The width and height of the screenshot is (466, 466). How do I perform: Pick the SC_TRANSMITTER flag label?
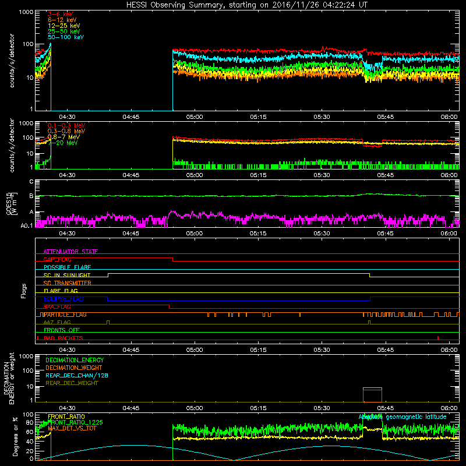pos(67,283)
